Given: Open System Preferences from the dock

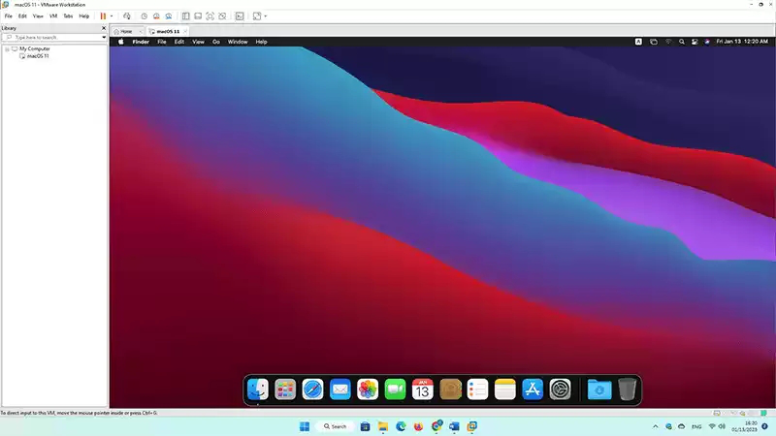Looking at the screenshot, I should (x=561, y=389).
